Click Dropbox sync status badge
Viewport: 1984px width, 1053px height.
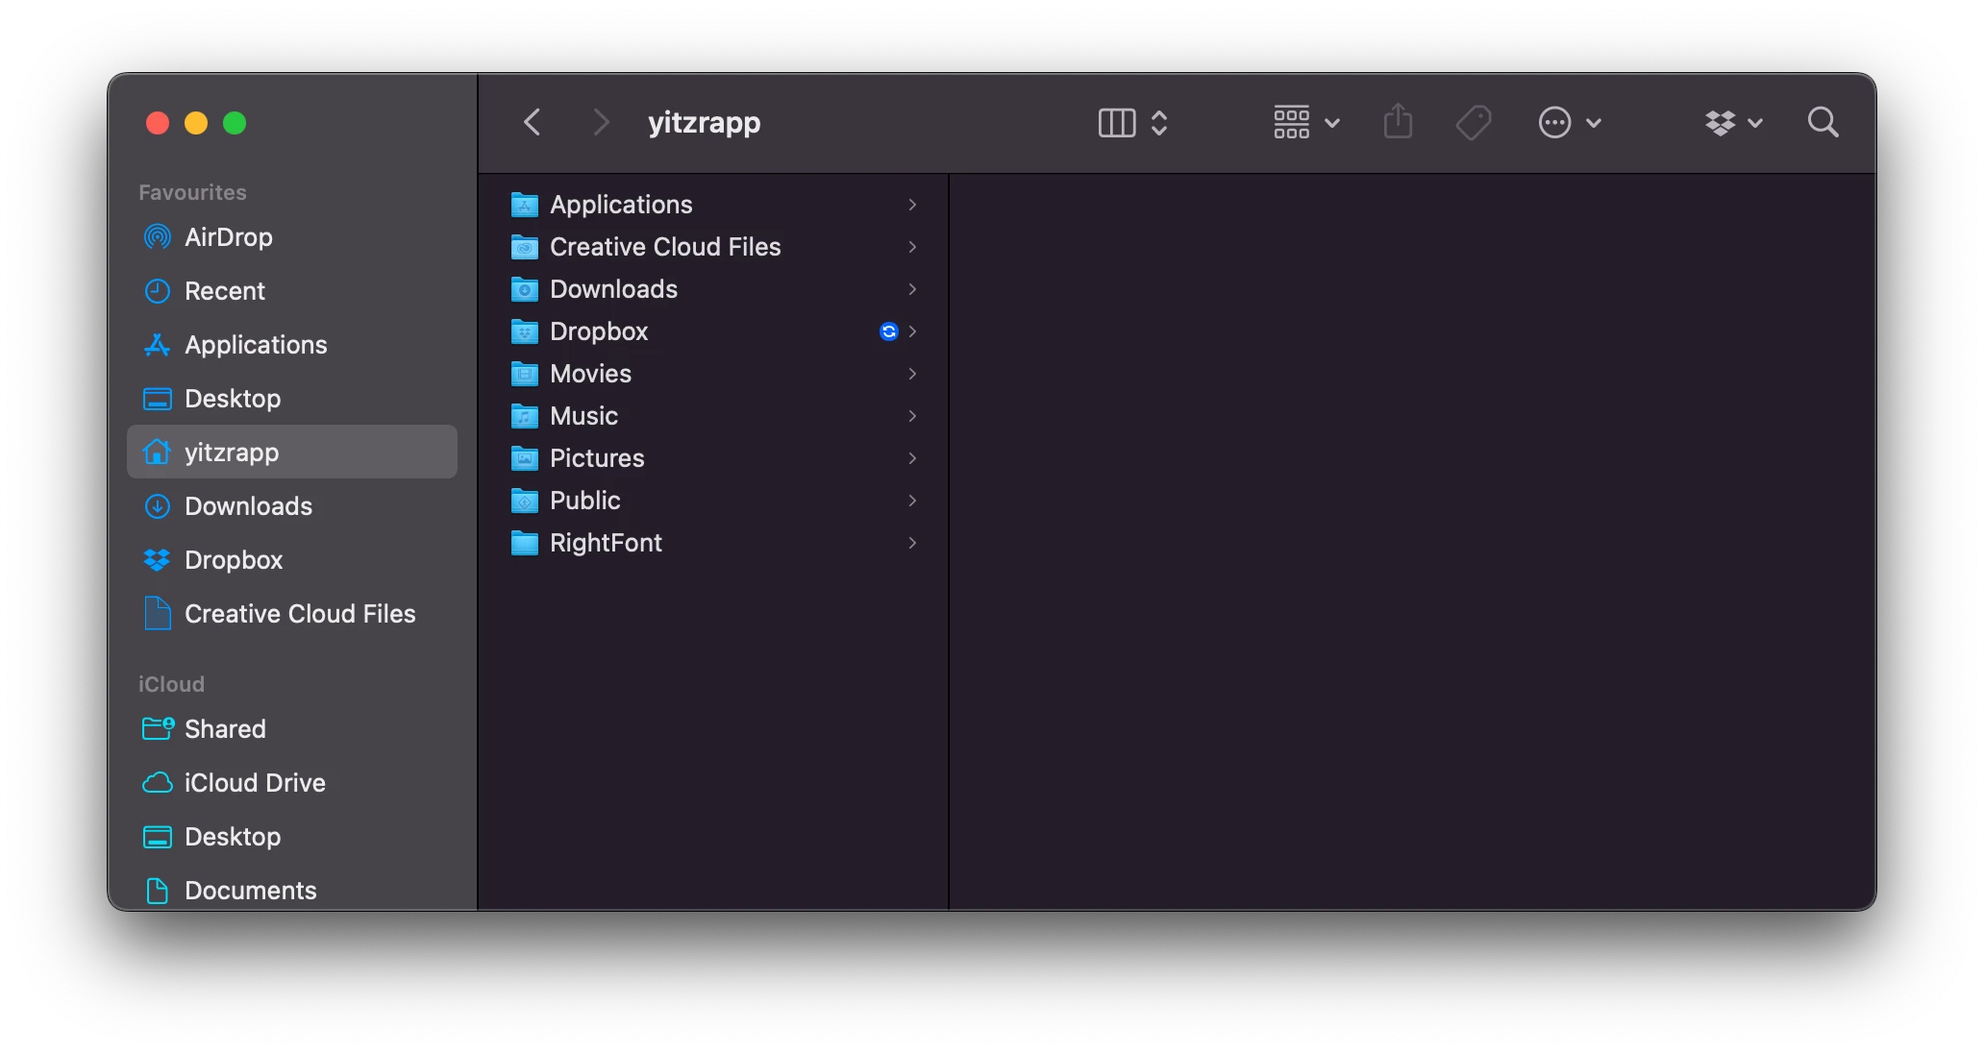point(888,331)
